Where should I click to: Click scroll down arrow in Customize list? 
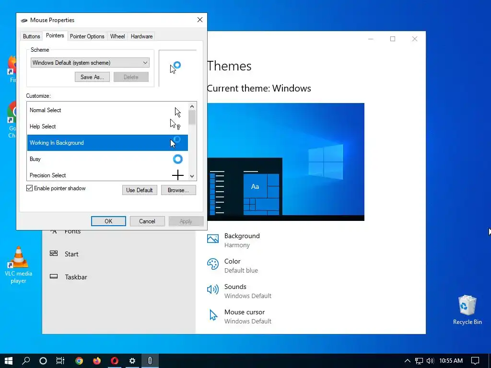[192, 176]
